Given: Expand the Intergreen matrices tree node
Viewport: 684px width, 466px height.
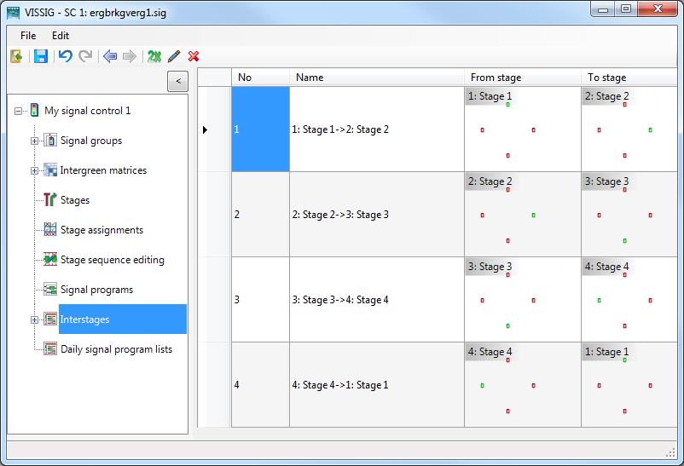Looking at the screenshot, I should (35, 170).
